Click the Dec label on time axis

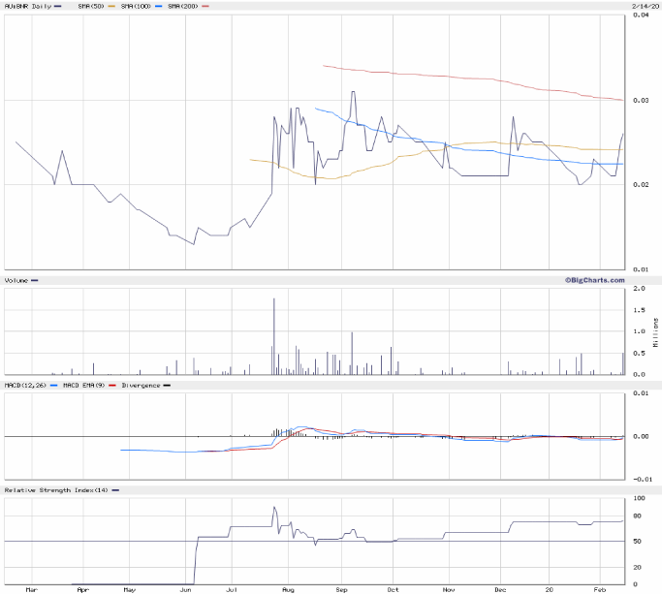pos(500,588)
